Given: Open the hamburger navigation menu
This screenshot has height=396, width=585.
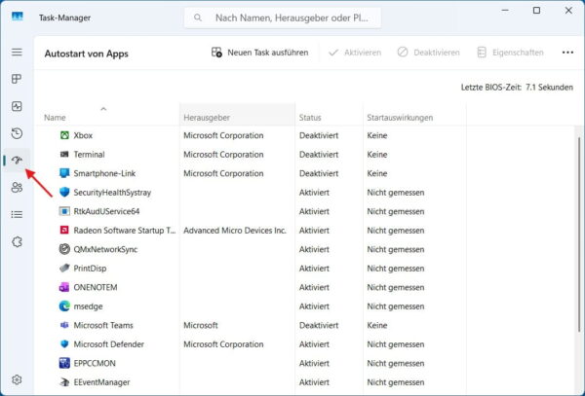Looking at the screenshot, I should click(17, 53).
